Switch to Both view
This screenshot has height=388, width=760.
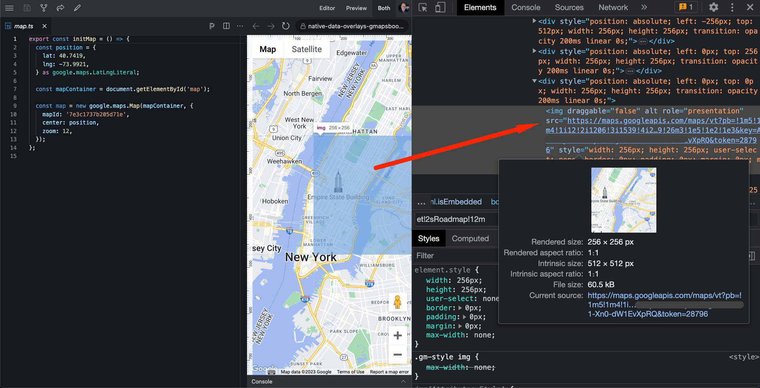coord(384,8)
